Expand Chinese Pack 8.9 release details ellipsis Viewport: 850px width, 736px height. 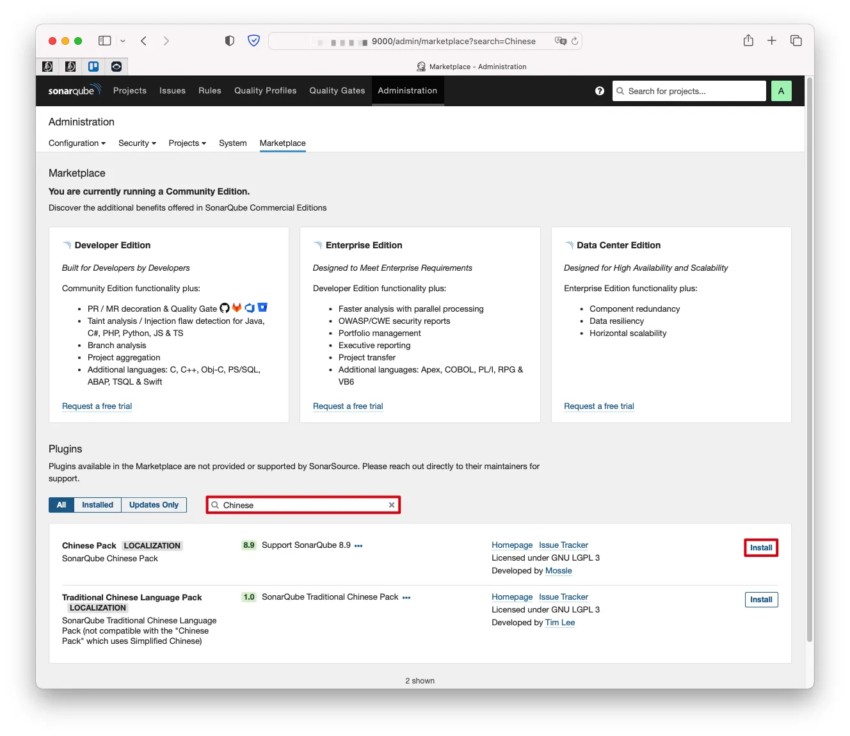(x=358, y=546)
